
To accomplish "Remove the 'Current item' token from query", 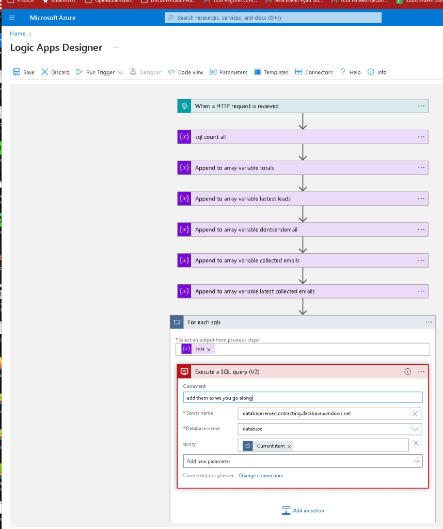I will 289,446.
